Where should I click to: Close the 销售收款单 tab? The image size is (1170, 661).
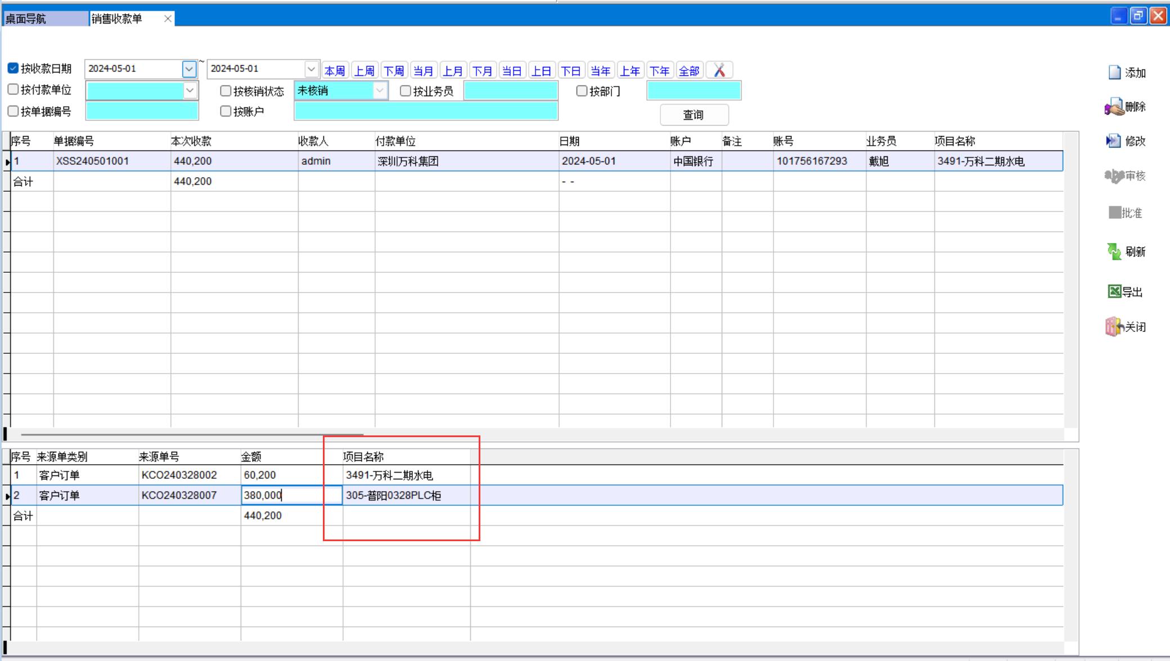168,19
